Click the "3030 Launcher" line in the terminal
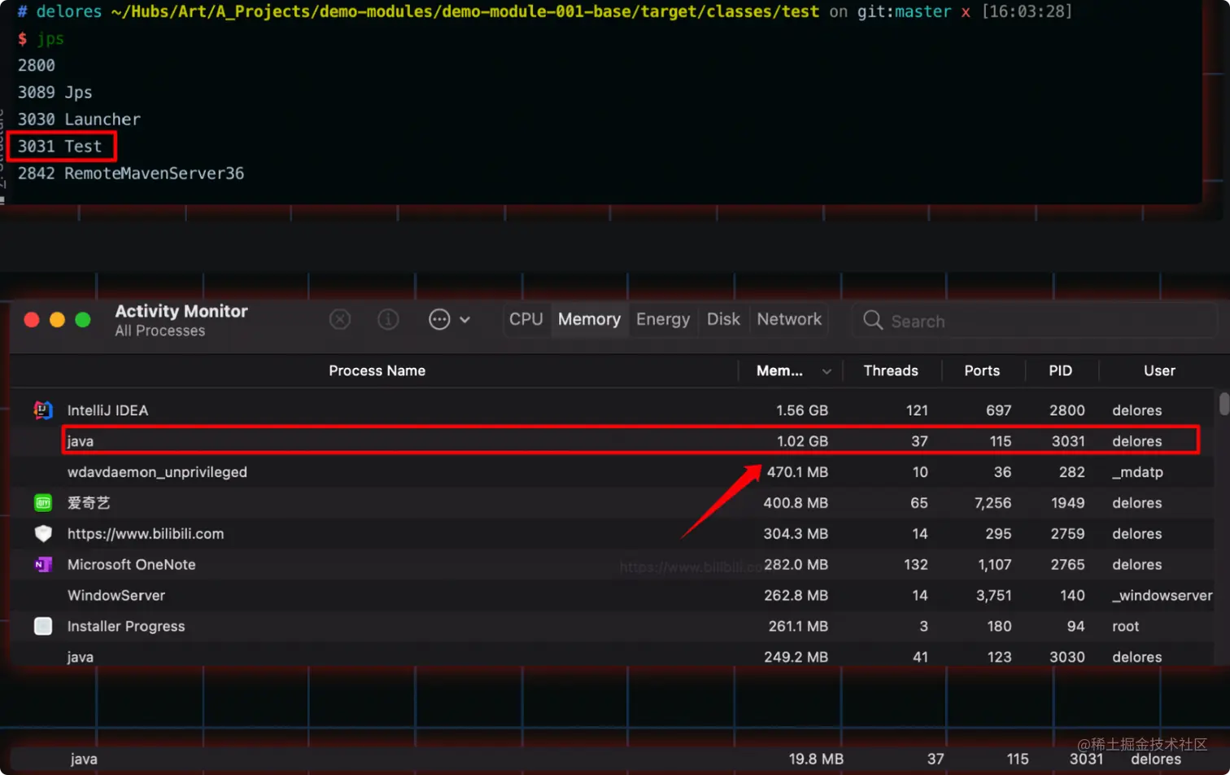The width and height of the screenshot is (1230, 775). (x=79, y=119)
